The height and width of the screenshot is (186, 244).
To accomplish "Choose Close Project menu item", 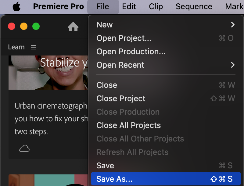I will 121,98.
